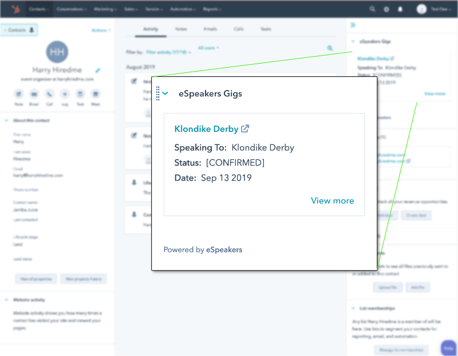Open the notifications bell

(x=400, y=9)
